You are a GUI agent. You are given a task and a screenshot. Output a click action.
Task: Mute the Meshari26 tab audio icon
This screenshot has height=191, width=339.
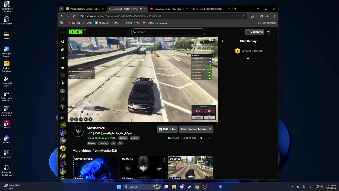coord(141,9)
